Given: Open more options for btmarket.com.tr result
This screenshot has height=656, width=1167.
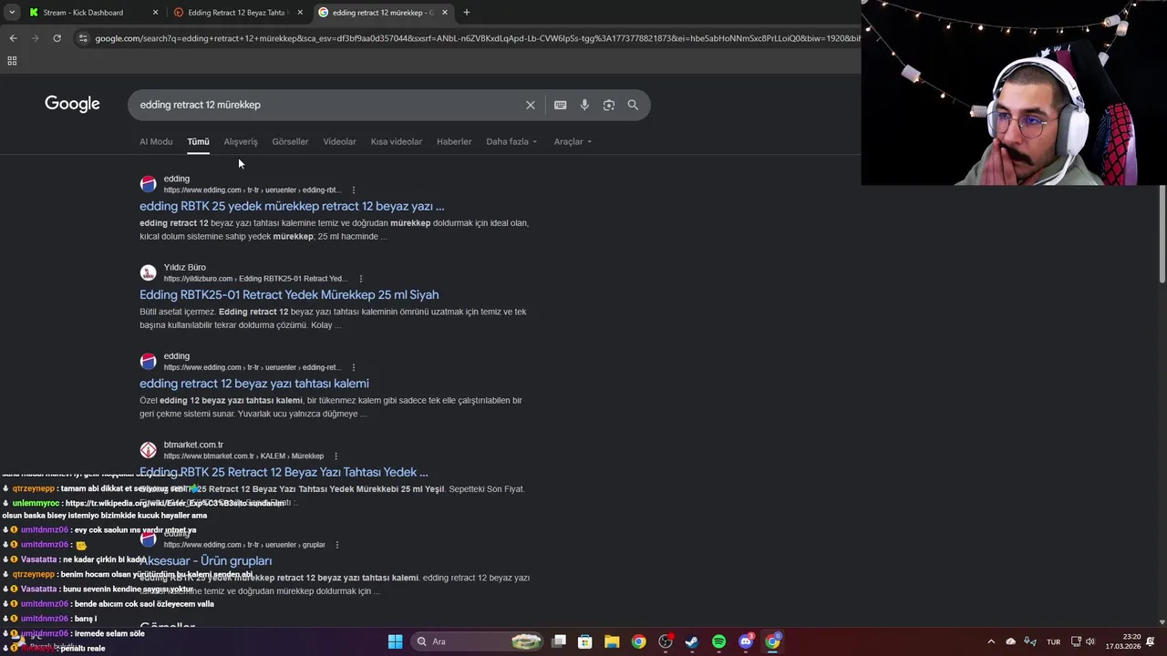Looking at the screenshot, I should tap(336, 456).
